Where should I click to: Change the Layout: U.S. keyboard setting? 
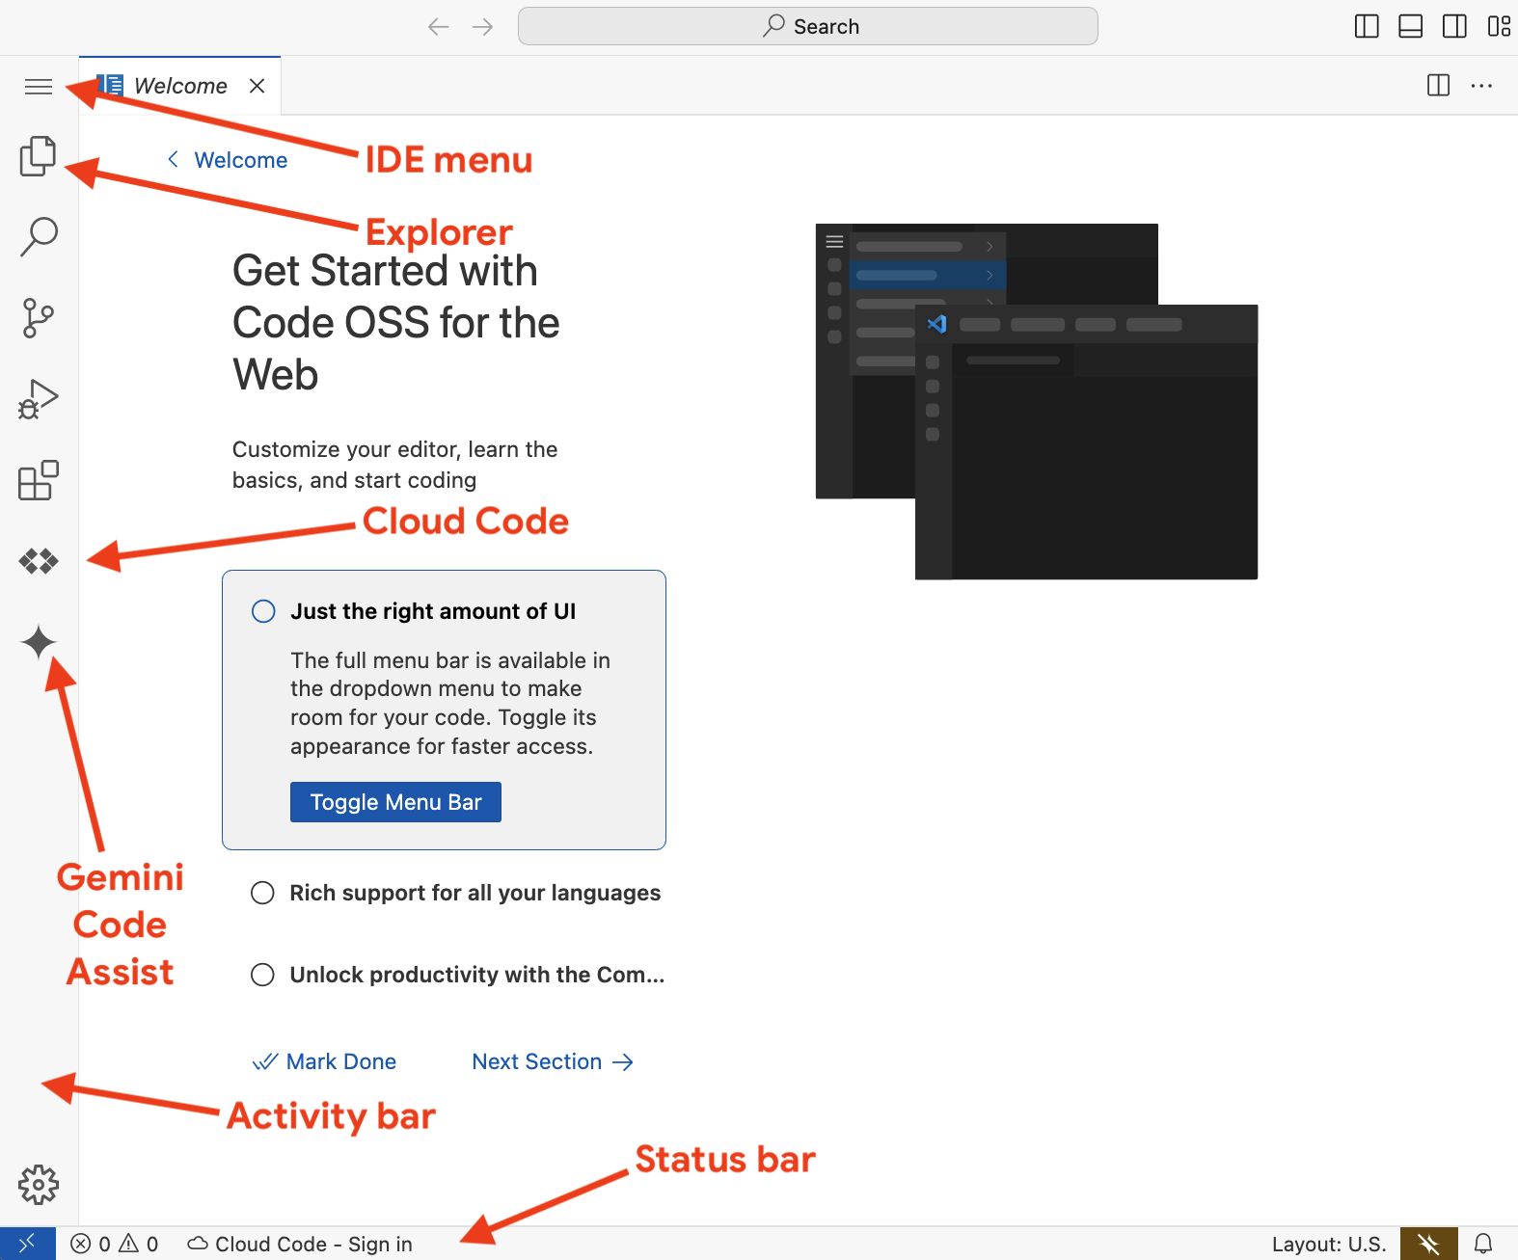click(1329, 1244)
